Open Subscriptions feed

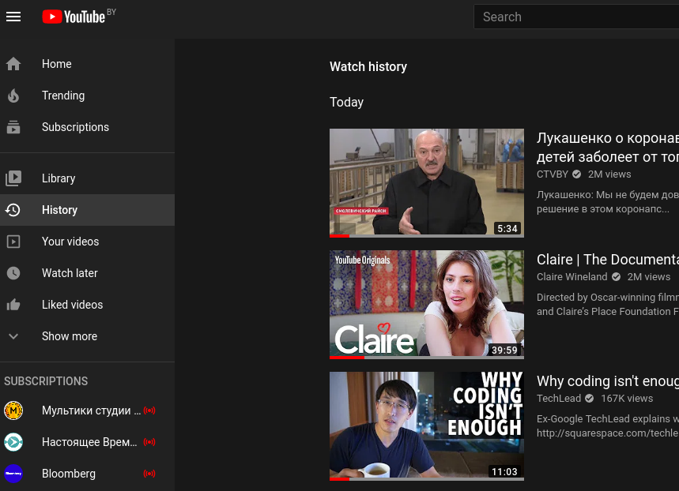tap(87, 127)
